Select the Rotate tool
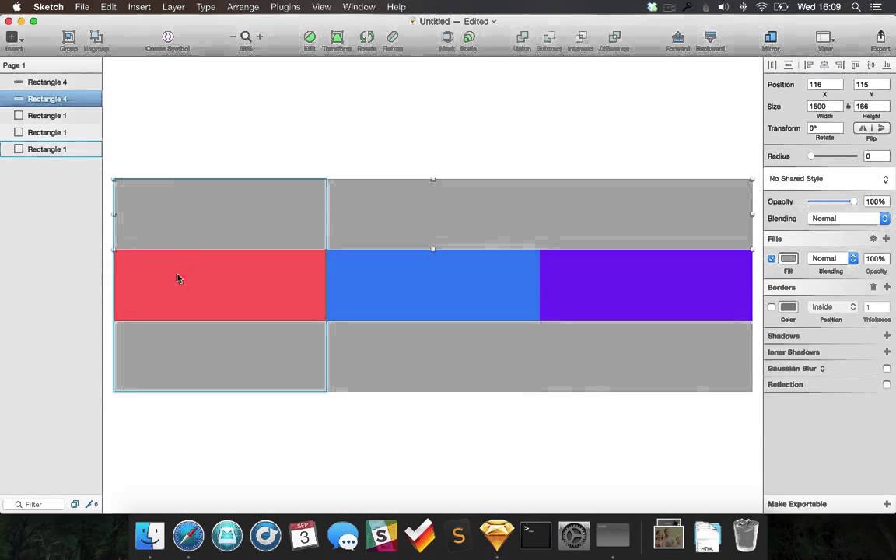 [x=366, y=39]
